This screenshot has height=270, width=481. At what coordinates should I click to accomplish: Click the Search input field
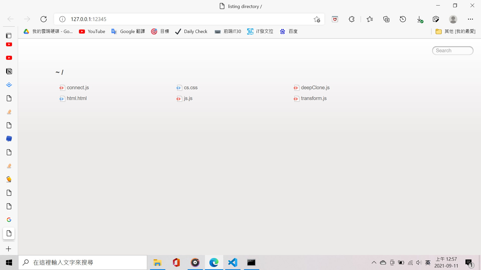453,50
